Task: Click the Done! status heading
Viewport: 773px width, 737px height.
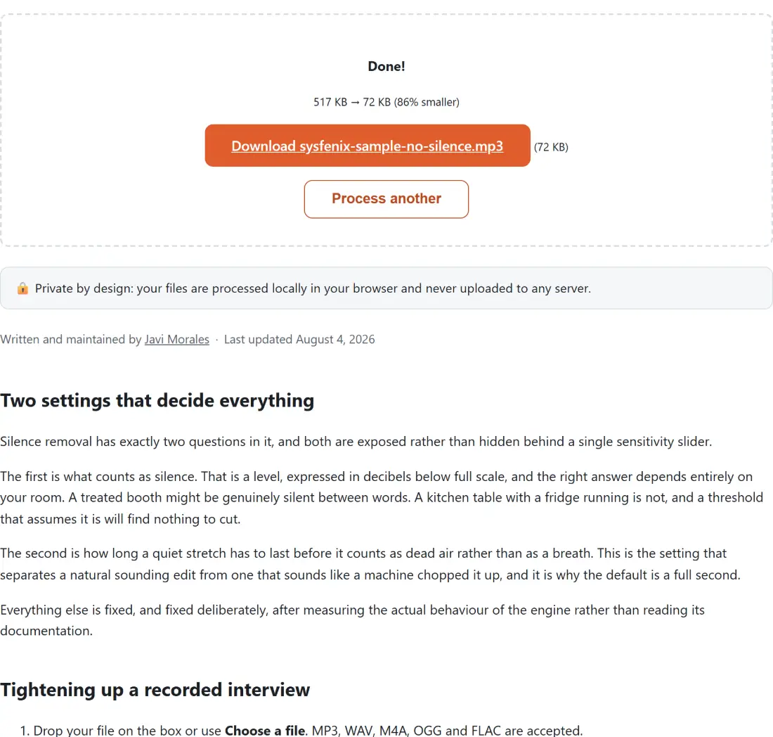Action: 386,66
